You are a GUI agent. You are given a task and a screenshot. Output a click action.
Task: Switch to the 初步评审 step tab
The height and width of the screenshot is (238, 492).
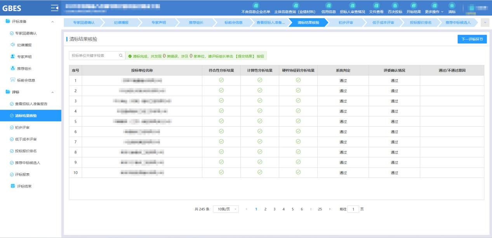(345, 23)
